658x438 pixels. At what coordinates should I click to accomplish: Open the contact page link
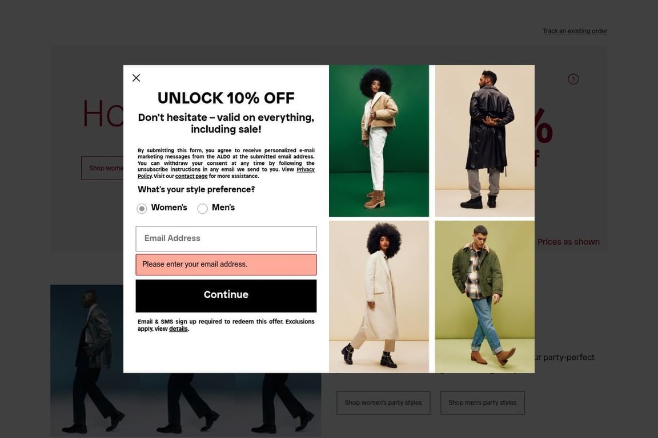(191, 176)
